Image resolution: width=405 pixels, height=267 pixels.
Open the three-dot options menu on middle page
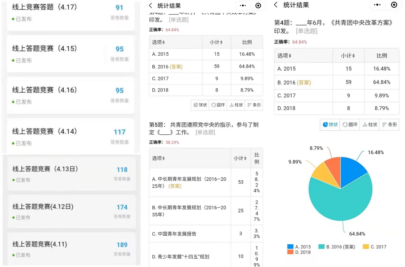pos(242,5)
